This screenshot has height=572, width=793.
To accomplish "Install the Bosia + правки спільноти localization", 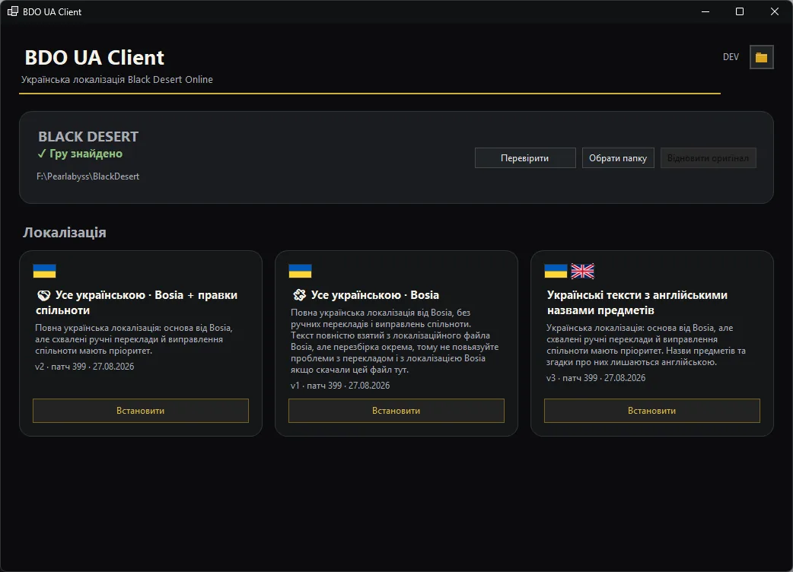I will coord(141,411).
